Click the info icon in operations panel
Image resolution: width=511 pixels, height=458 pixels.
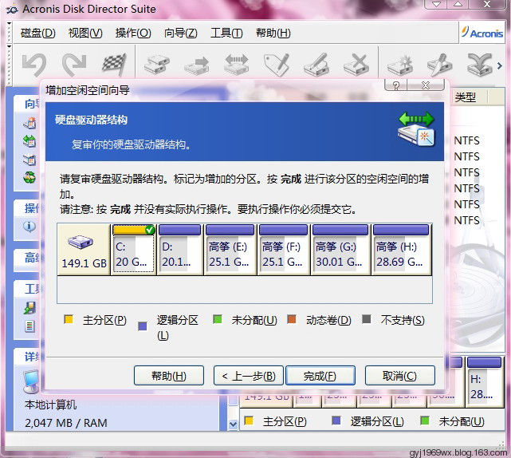pyautogui.click(x=29, y=226)
